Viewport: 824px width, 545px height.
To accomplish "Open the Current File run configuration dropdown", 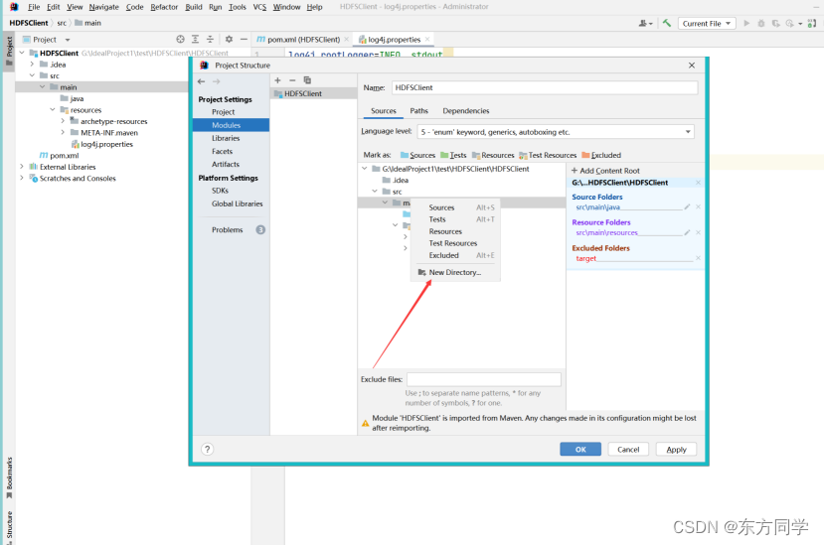I will pos(707,23).
